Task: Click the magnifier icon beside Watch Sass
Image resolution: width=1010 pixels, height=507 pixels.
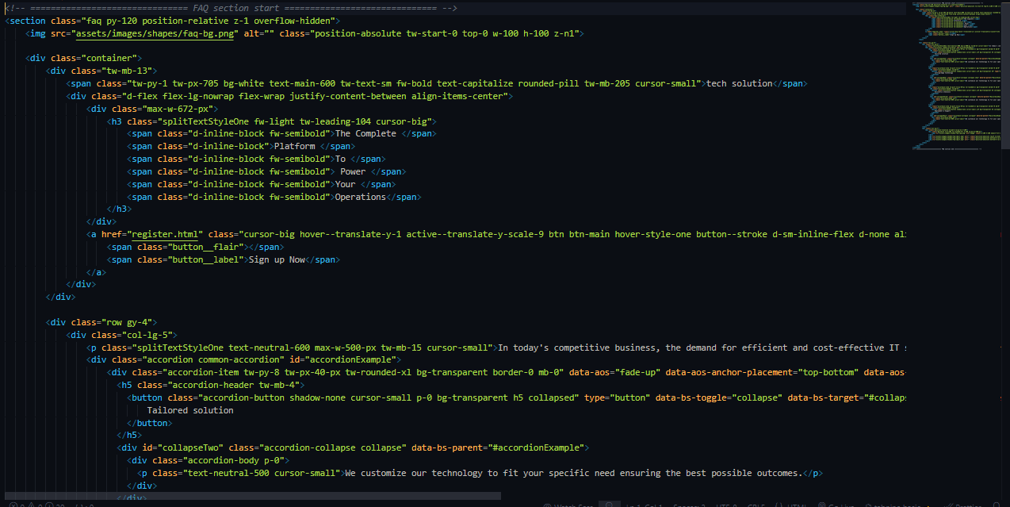Action: 609,505
